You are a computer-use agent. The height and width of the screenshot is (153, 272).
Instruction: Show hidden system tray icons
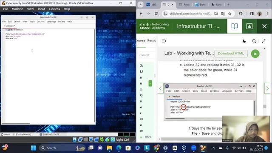pos(214,148)
